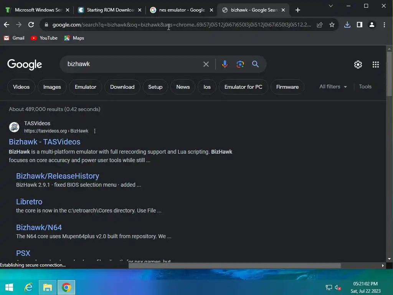Open the tab search chevron
The width and height of the screenshot is (393, 295).
point(331,6)
